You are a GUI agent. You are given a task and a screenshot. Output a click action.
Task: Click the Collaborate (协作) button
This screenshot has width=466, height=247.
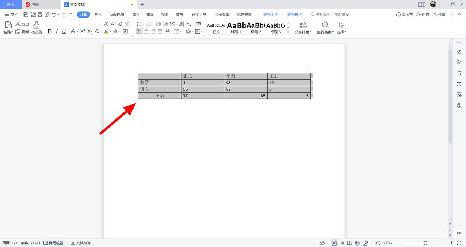(423, 15)
